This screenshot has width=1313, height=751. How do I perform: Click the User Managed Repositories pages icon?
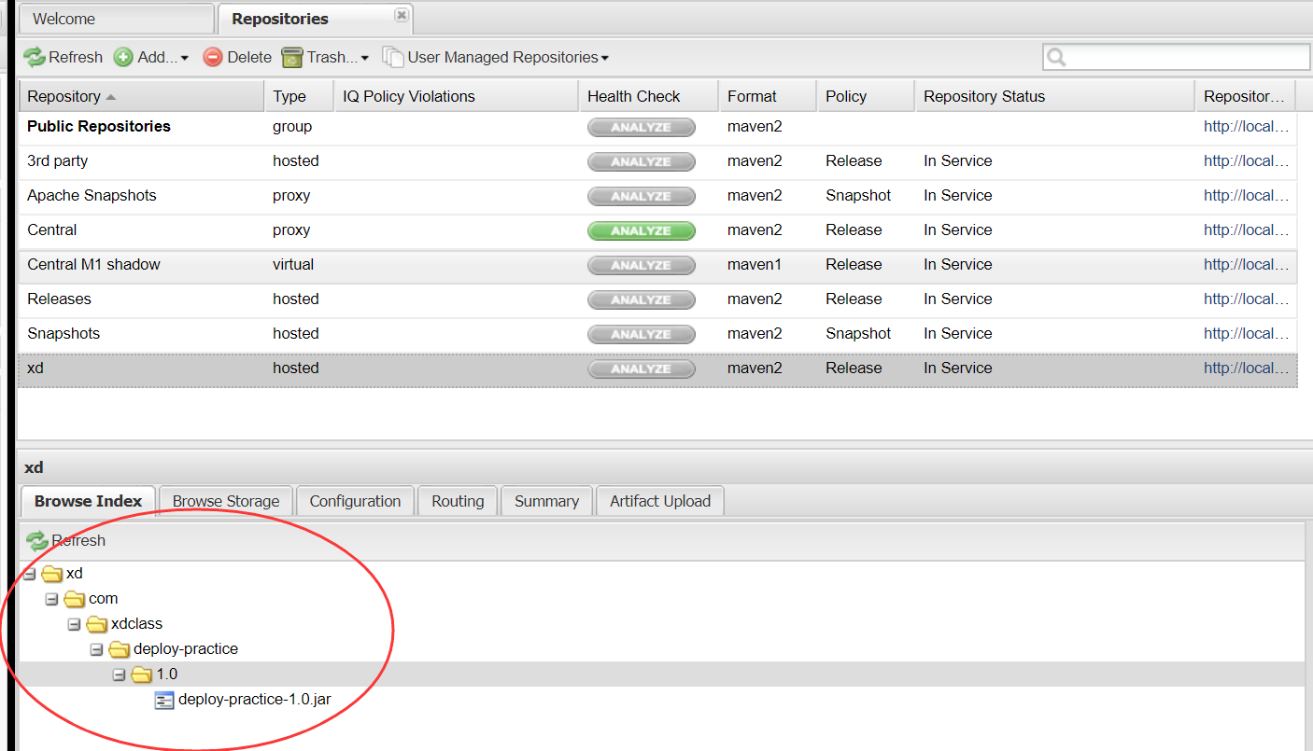393,57
